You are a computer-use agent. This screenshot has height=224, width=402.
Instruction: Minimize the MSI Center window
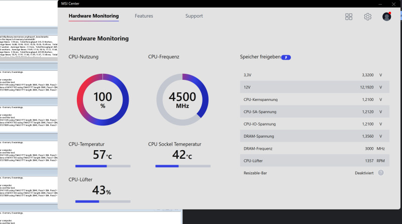coord(380,4)
